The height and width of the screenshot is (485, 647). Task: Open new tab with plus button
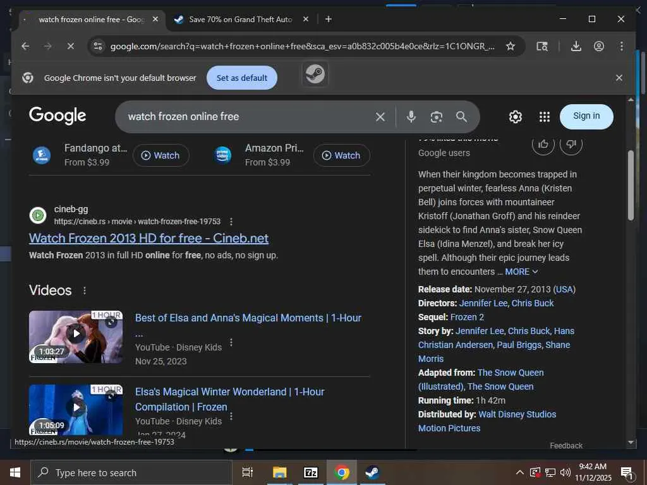(329, 20)
